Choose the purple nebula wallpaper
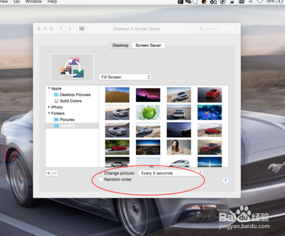The width and height of the screenshot is (285, 236). click(148, 95)
